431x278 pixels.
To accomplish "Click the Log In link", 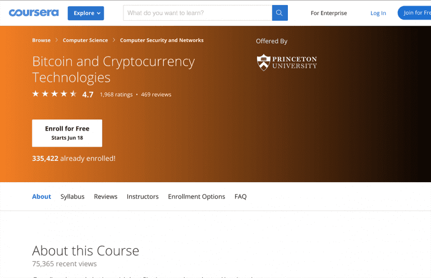I will point(378,13).
